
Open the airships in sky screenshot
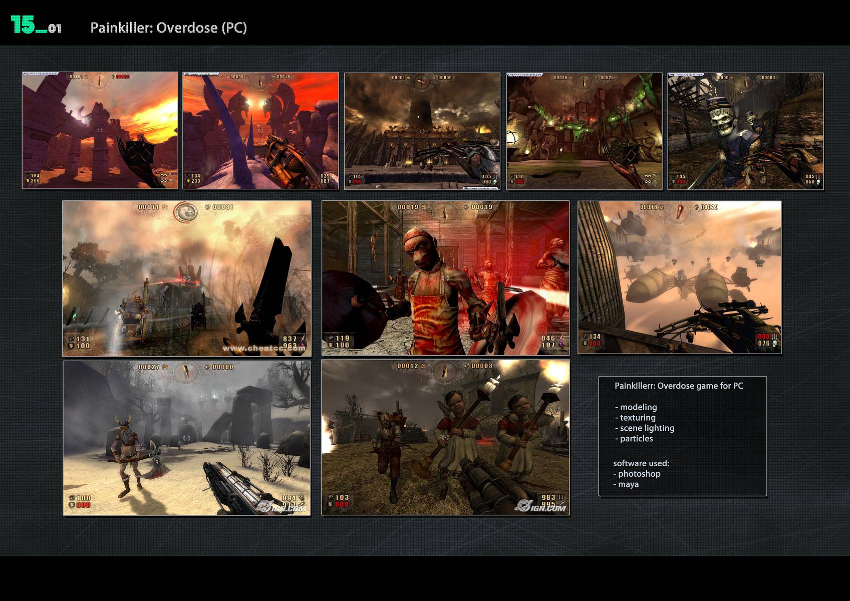679,277
